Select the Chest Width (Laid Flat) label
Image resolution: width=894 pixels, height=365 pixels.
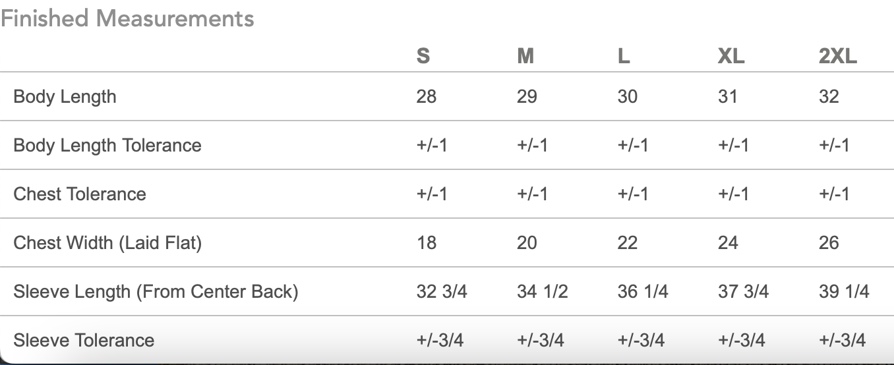click(x=107, y=242)
